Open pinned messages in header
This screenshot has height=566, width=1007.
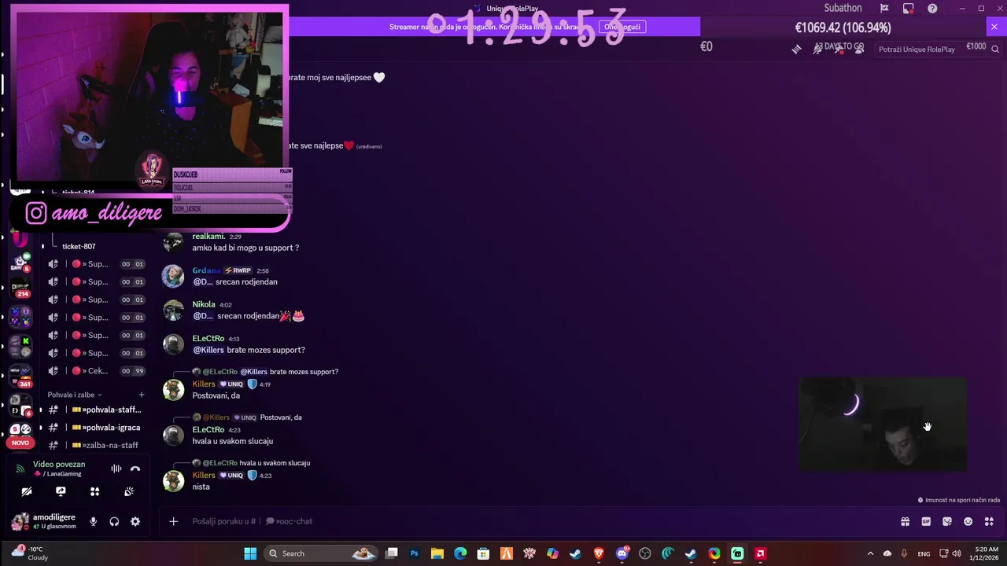coord(839,49)
